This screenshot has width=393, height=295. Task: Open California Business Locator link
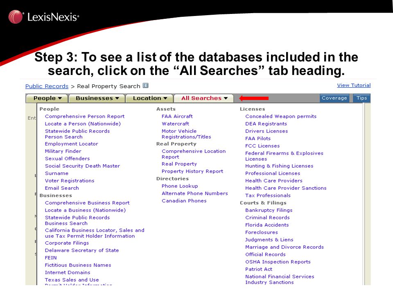pos(95,233)
